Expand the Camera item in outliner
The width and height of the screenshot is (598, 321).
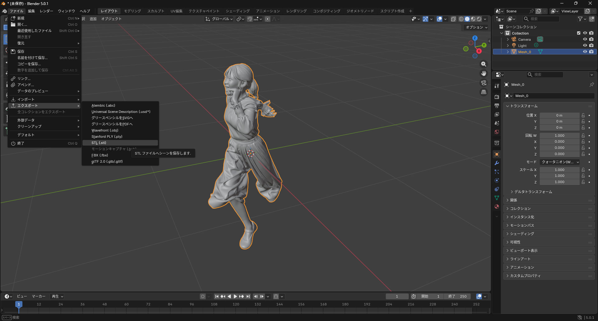tap(508, 40)
